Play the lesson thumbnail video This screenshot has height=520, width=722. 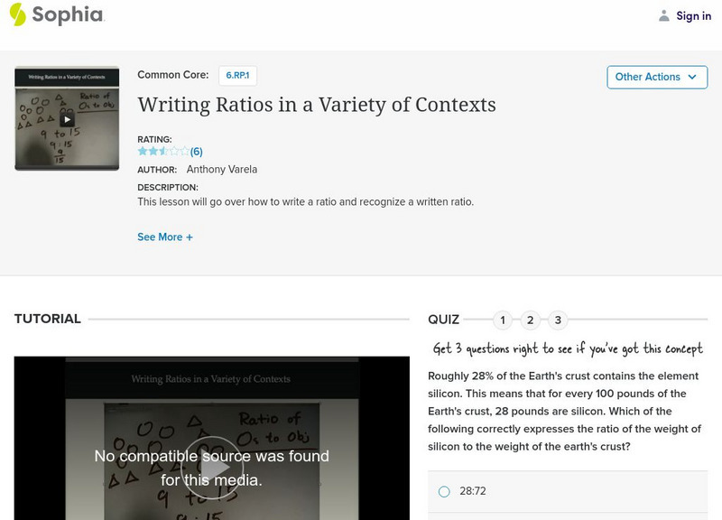coord(67,119)
